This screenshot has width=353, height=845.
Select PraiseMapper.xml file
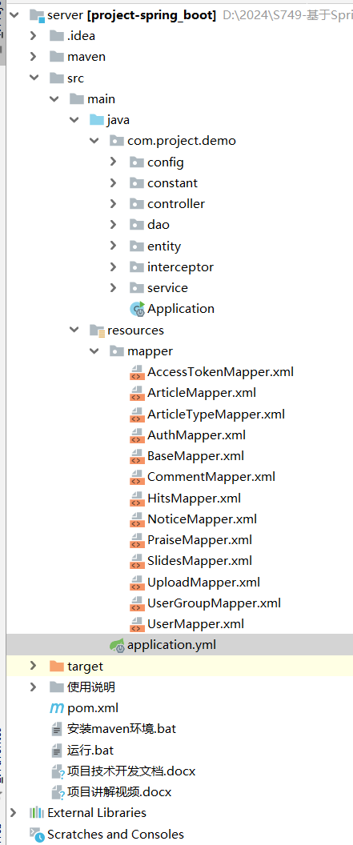200,540
